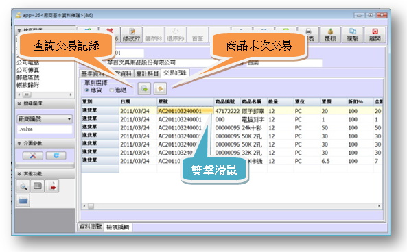The image size is (407, 252).
Task: Open the 廠商編號 dropdown
Action: pos(45,119)
